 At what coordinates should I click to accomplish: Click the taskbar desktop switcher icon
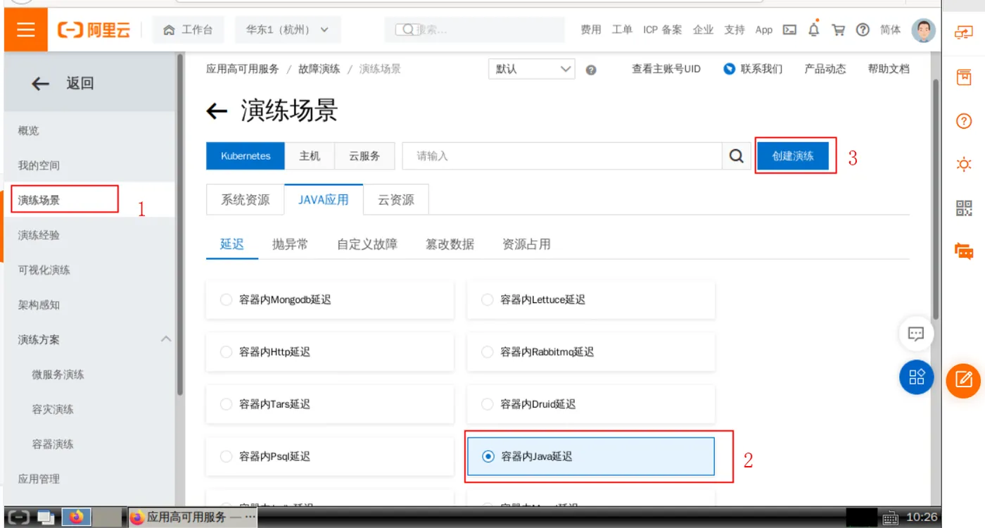coord(46,517)
